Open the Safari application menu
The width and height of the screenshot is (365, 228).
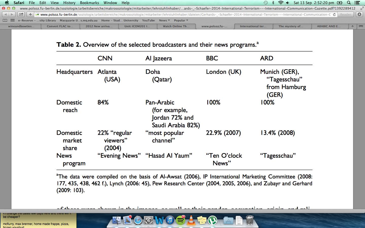coord(19,3)
